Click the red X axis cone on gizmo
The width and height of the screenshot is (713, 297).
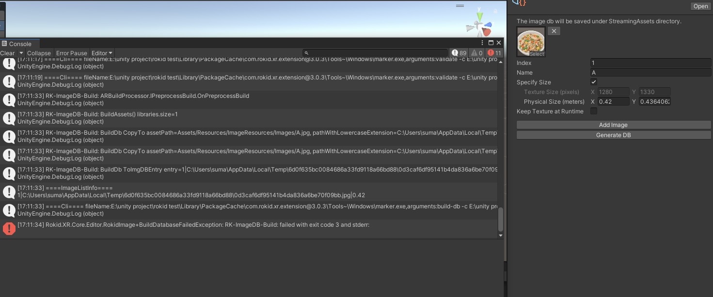(x=486, y=32)
